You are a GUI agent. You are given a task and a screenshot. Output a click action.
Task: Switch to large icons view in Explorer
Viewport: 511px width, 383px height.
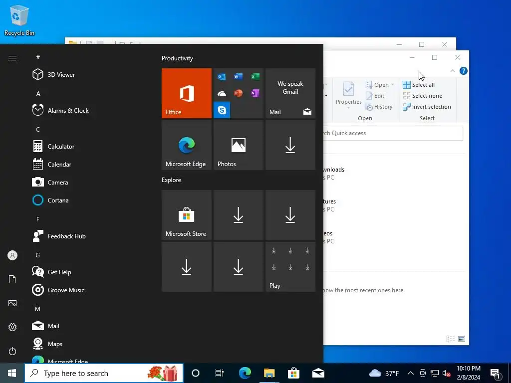(462, 339)
